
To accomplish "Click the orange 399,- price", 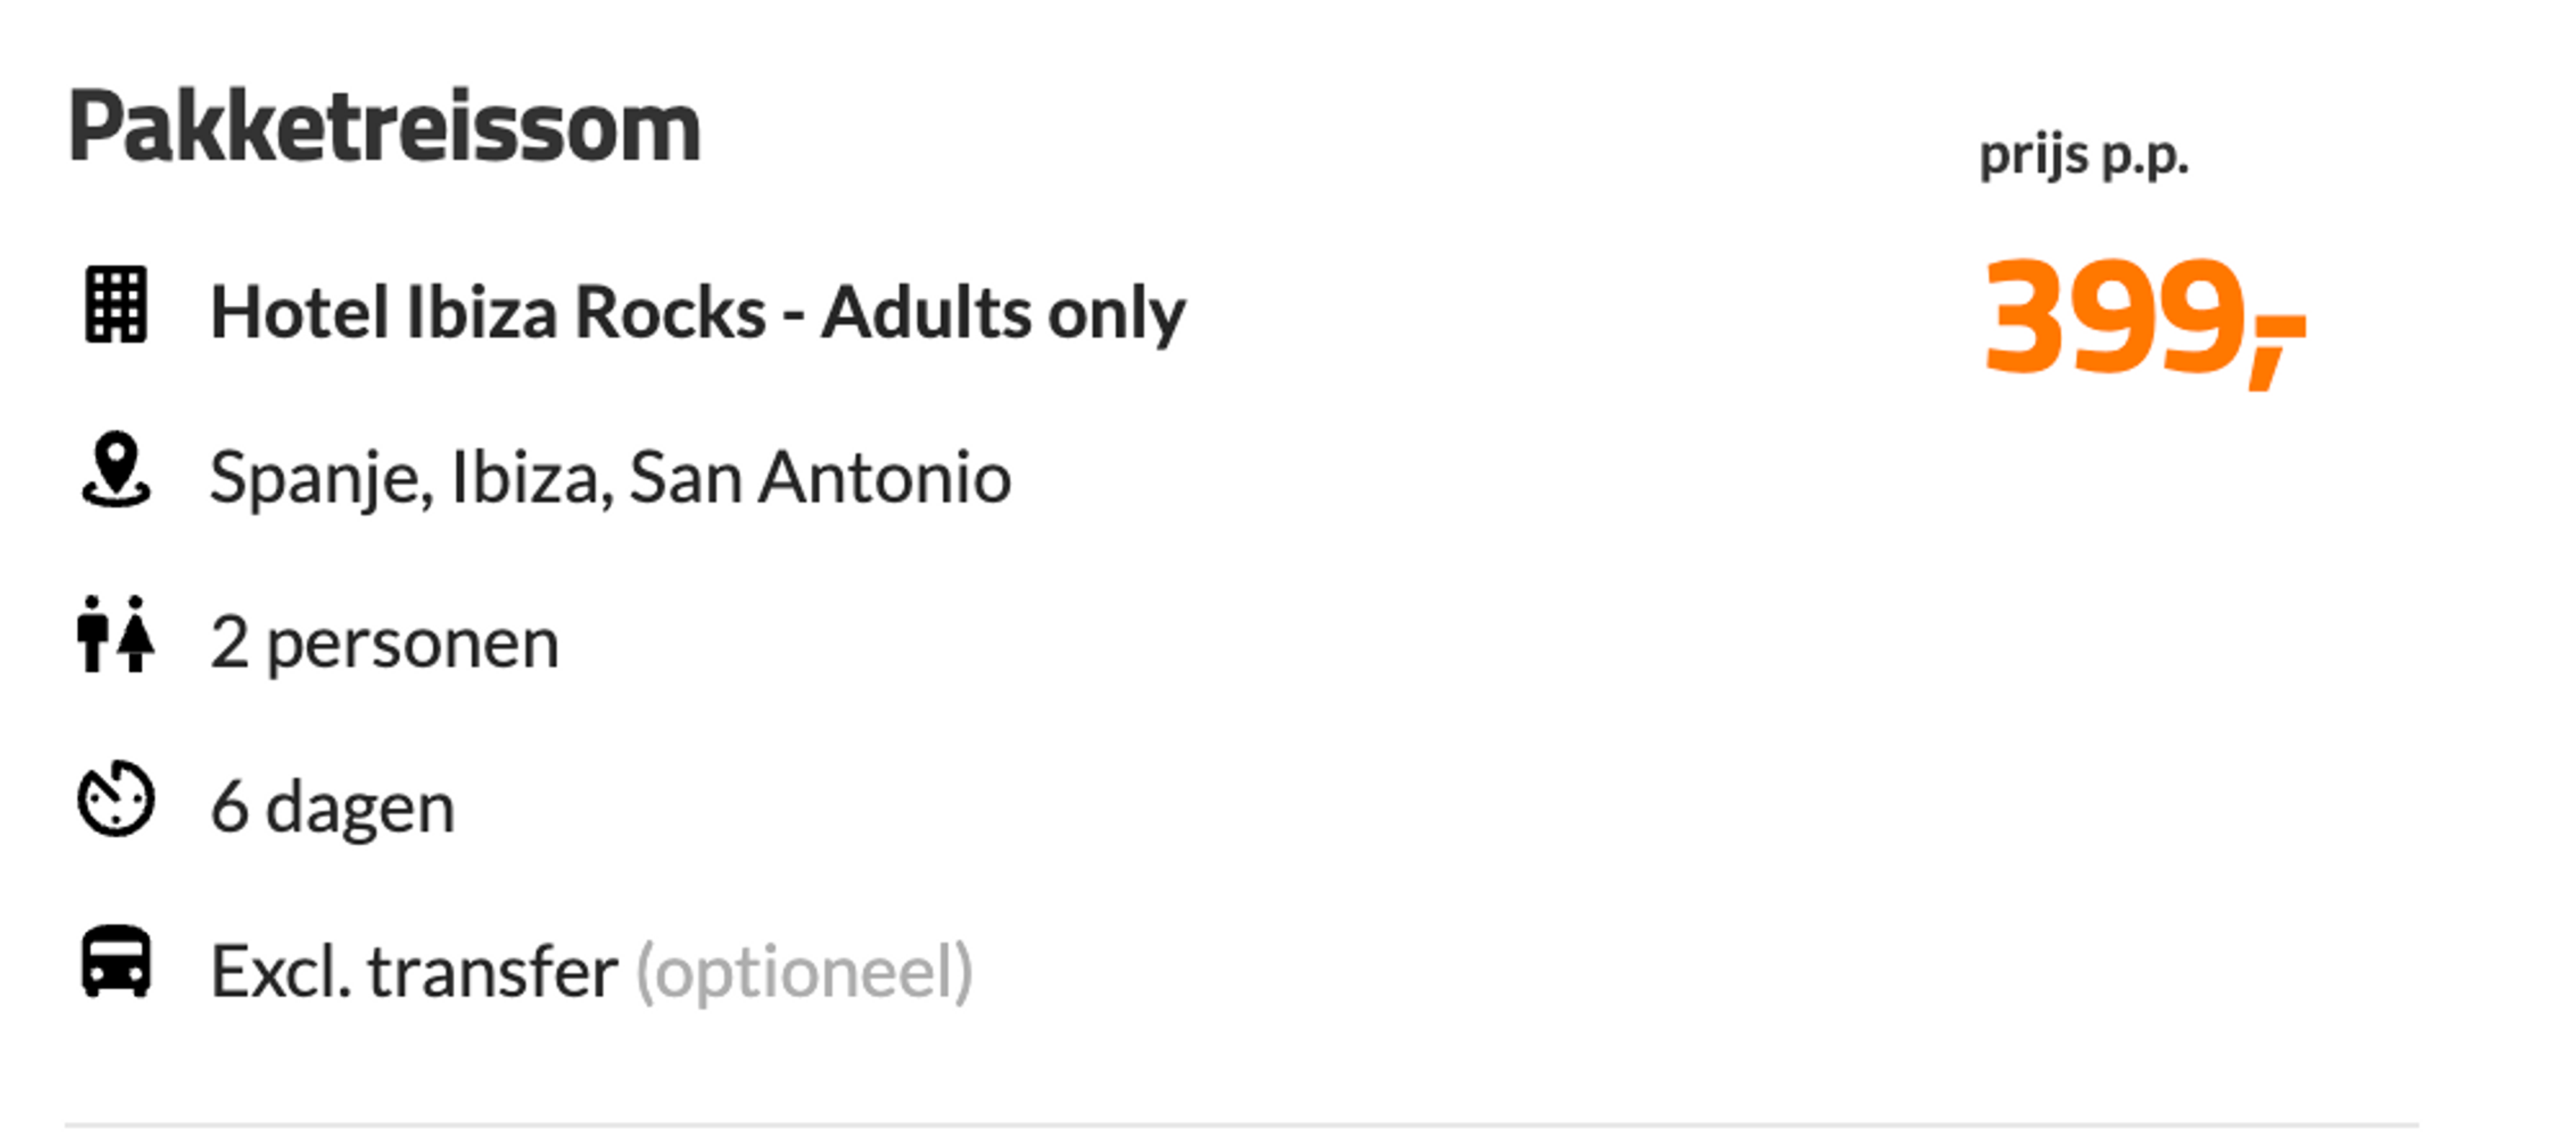I will [2145, 320].
